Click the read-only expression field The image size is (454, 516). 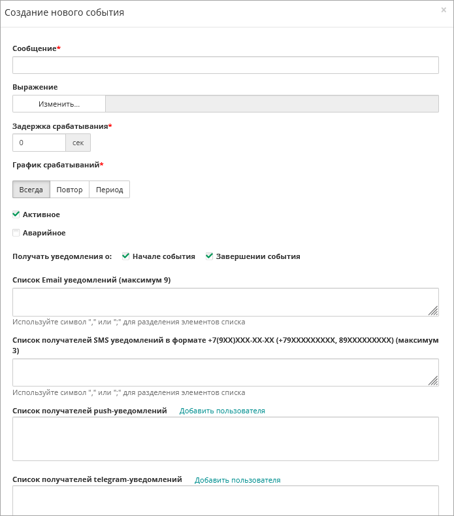click(272, 104)
